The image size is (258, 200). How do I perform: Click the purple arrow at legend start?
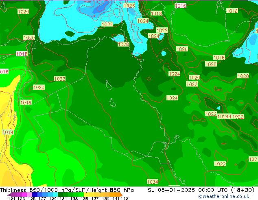9,195
